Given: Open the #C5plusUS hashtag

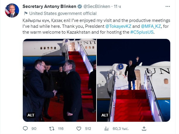Looking at the screenshot, I should pyautogui.click(x=142, y=32).
